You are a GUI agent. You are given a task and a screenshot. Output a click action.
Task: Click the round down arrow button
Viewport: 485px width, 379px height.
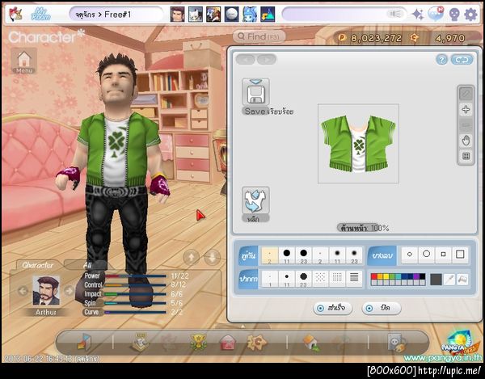tap(213, 257)
